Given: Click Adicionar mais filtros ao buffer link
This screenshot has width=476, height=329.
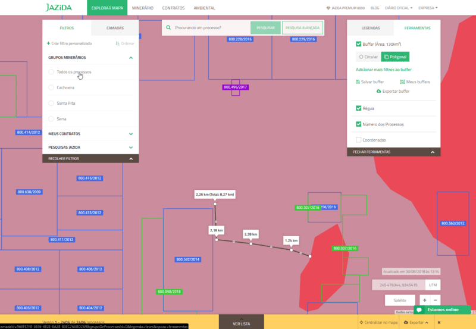Looking at the screenshot, I should point(383,70).
